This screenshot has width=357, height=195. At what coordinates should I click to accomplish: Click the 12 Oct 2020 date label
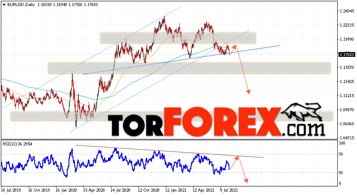pyautogui.click(x=149, y=190)
